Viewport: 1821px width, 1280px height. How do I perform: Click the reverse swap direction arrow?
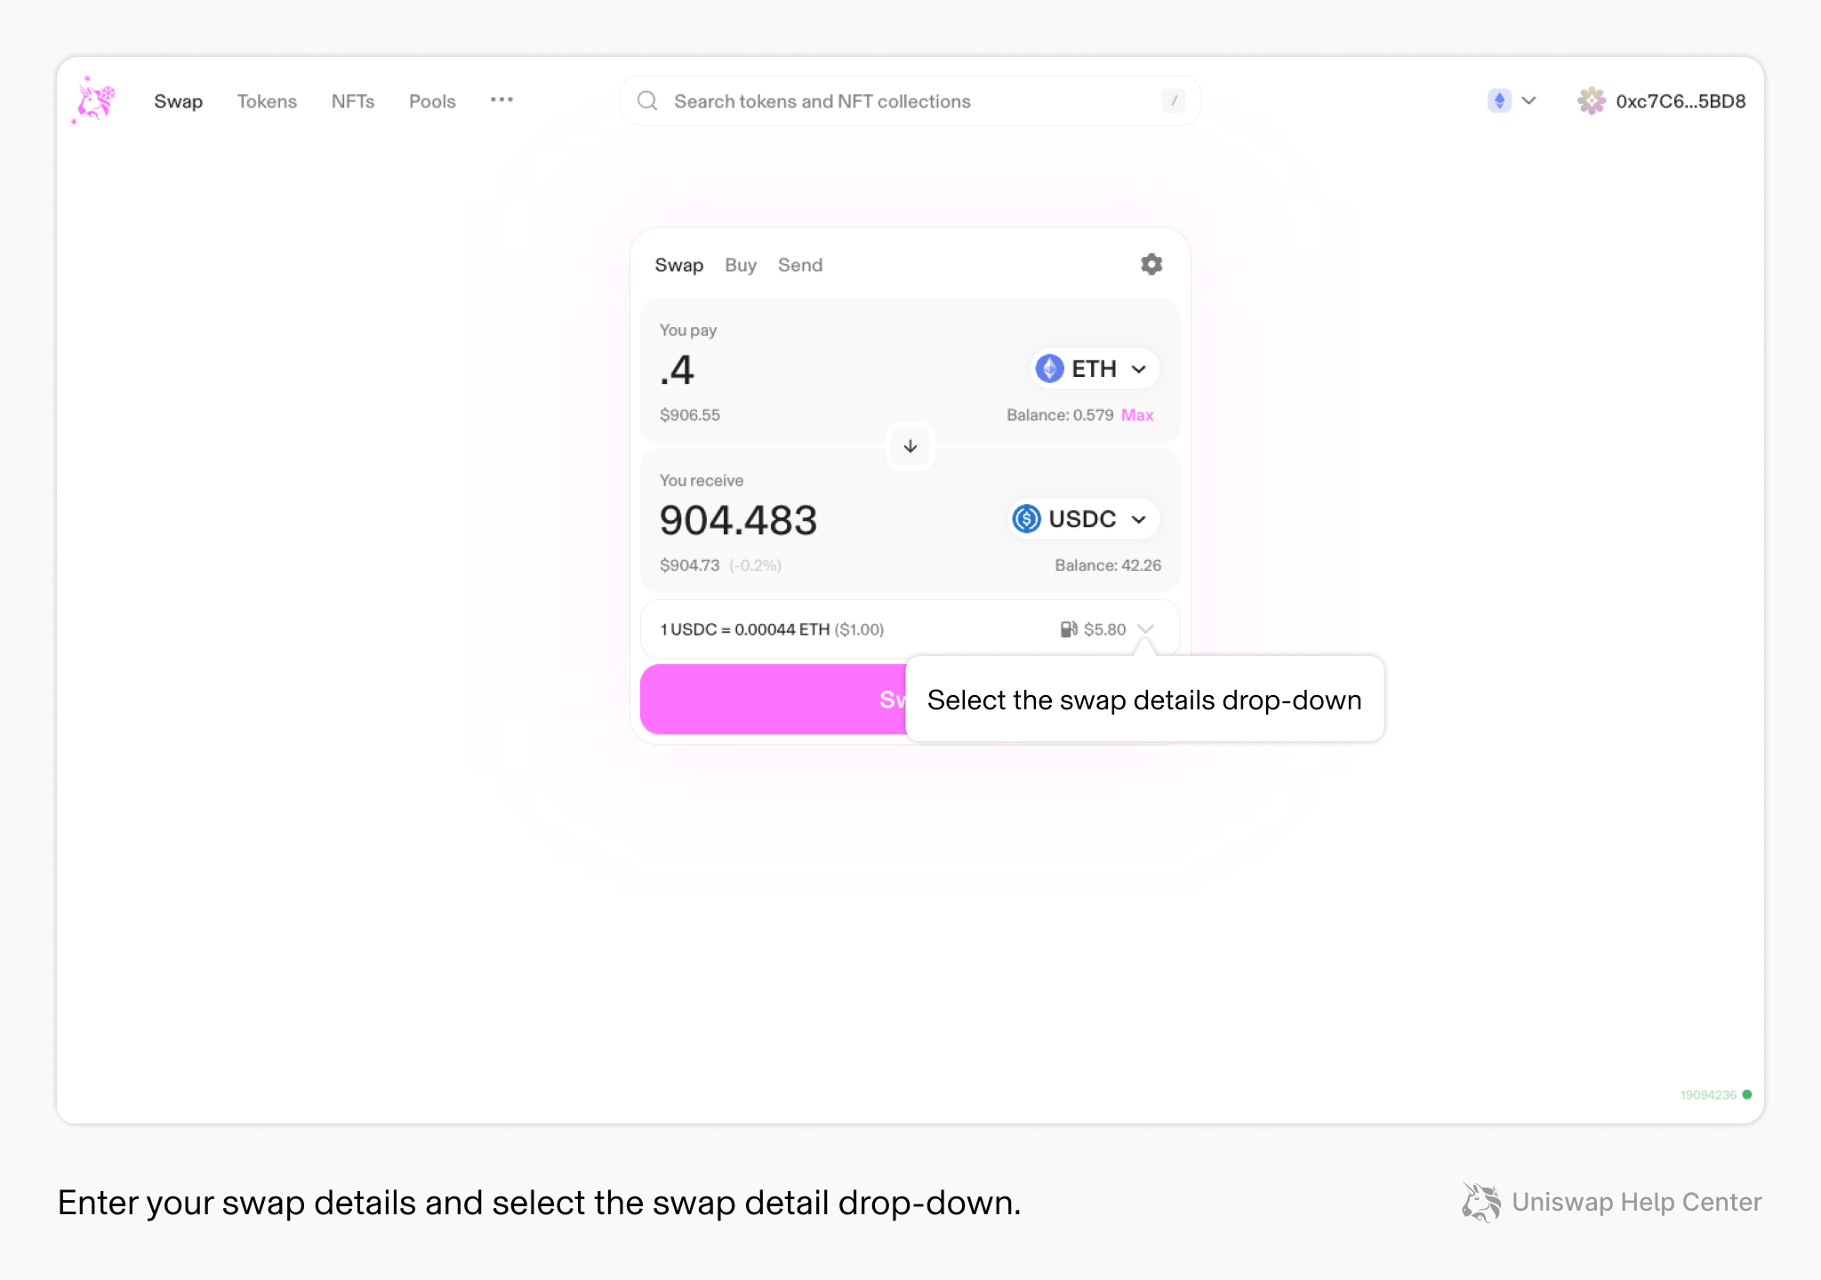click(x=910, y=445)
